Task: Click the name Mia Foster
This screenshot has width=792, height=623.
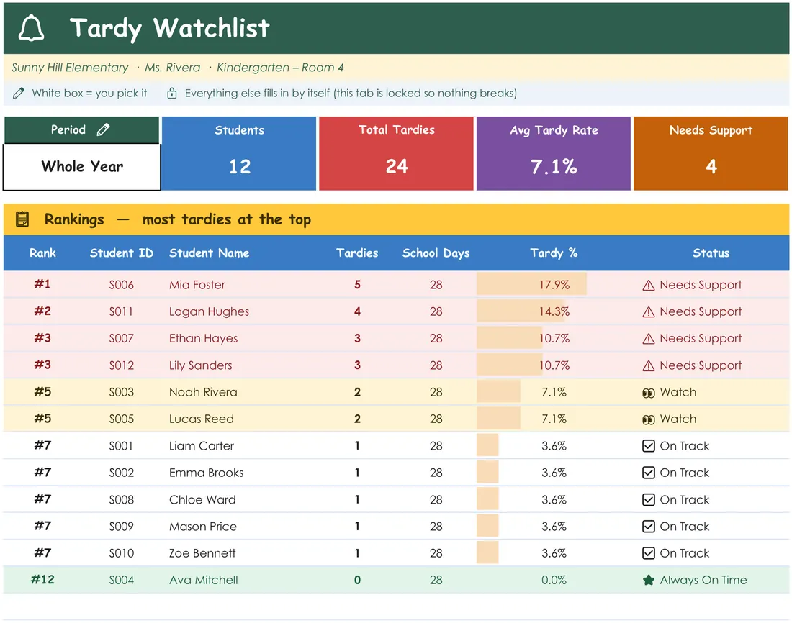Action: [197, 285]
